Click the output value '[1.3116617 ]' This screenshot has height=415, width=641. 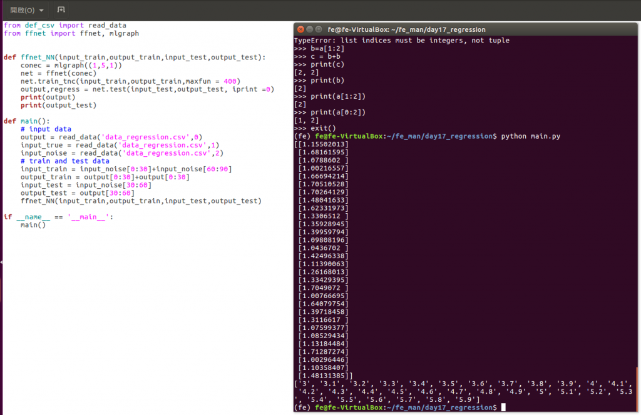click(x=324, y=319)
